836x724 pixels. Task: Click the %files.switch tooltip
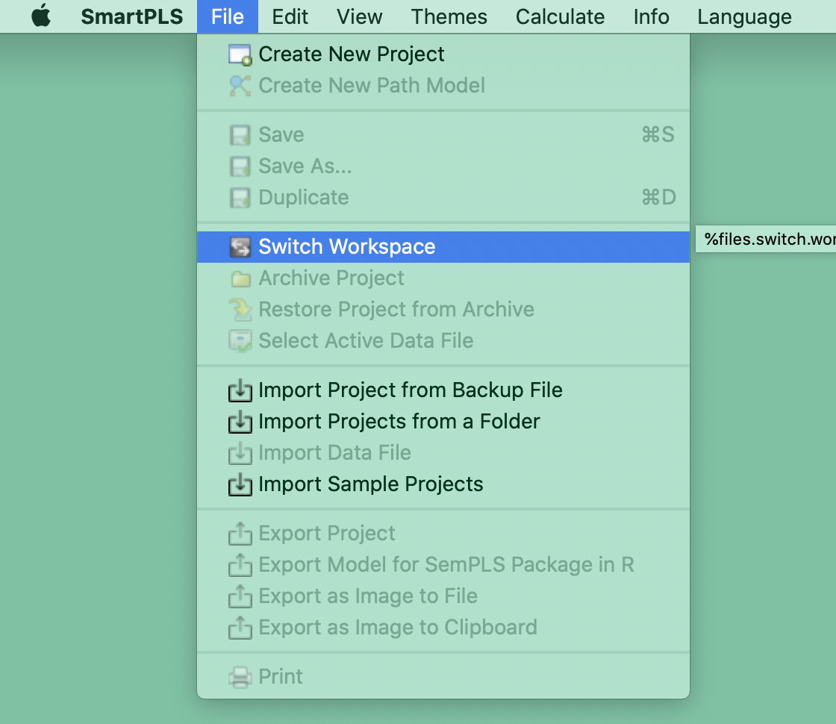click(x=766, y=240)
